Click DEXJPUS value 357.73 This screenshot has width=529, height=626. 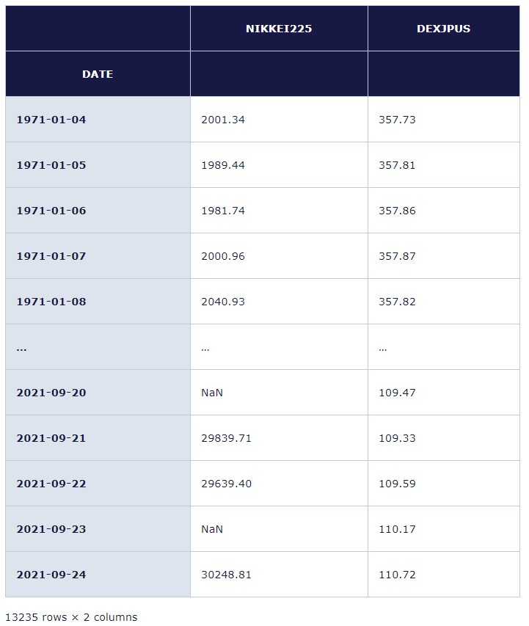(x=397, y=120)
